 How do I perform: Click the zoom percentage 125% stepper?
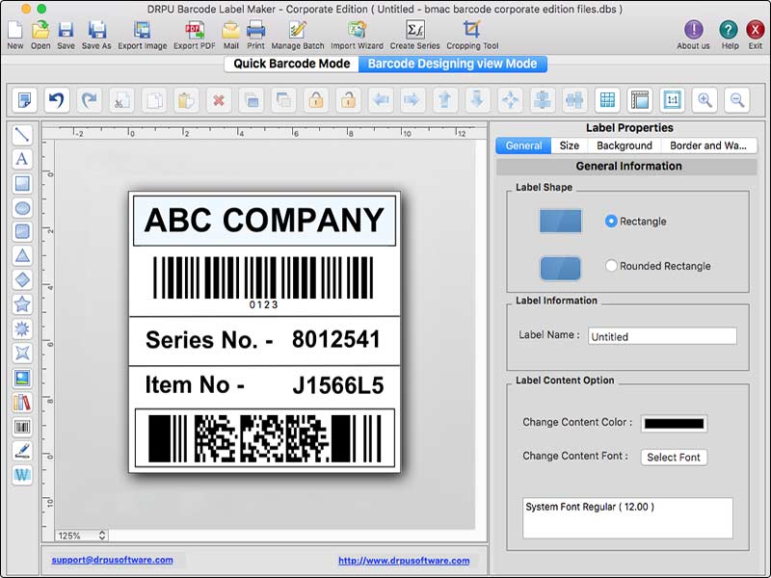(x=102, y=536)
